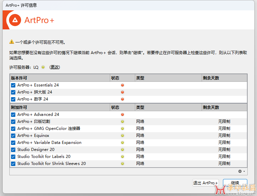Image resolution: width=257 pixels, height=196 pixels.
Task: Click the 版本许可 column header
Action: (60, 78)
